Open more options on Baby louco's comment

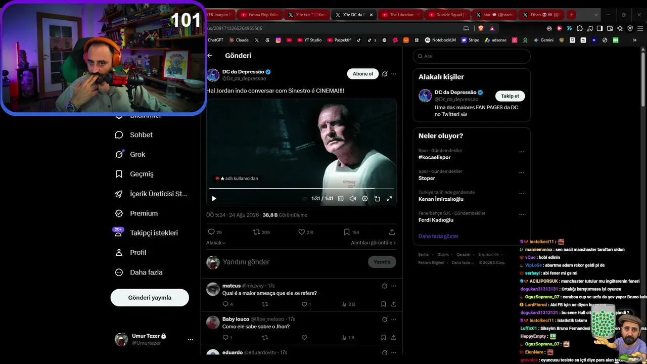(394, 319)
